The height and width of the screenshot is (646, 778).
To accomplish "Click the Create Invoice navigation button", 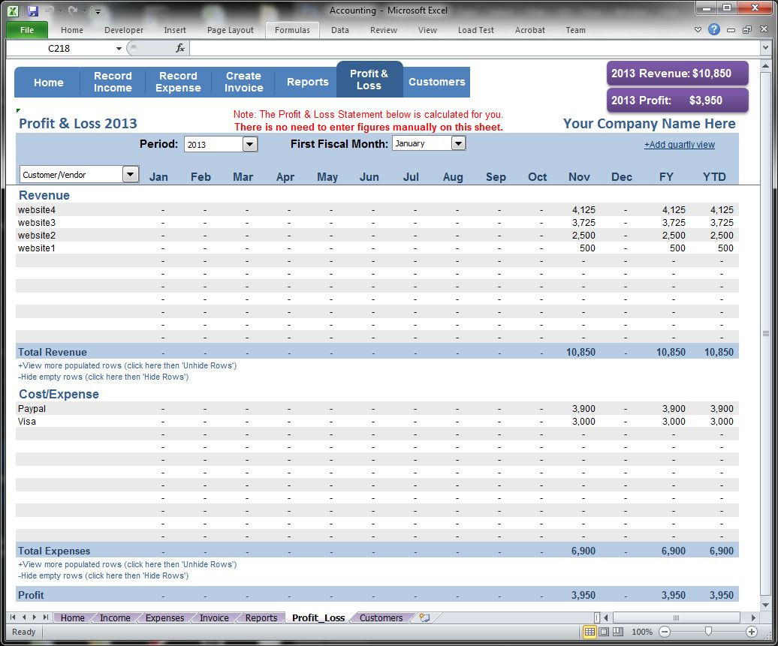I will pos(243,82).
